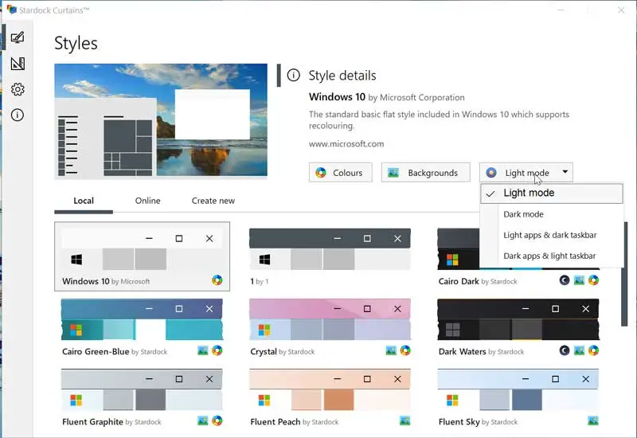Open Settings gear in sidebar
The width and height of the screenshot is (637, 438).
[18, 89]
